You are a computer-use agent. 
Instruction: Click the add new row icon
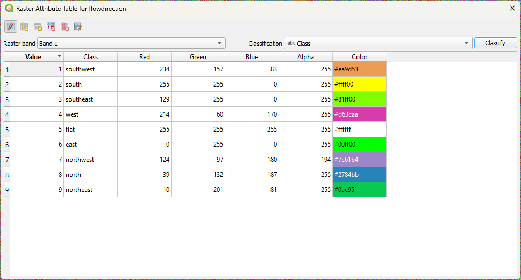coord(38,26)
